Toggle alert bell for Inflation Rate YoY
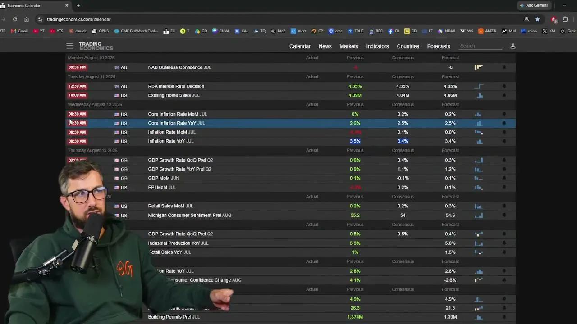This screenshot has height=324, width=577. point(504,141)
